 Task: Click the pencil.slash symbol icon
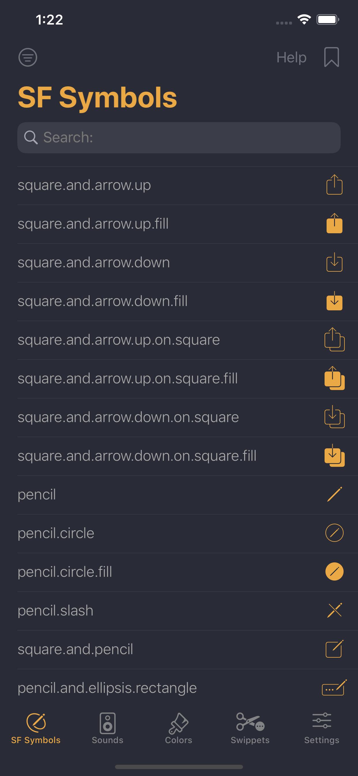pos(334,610)
